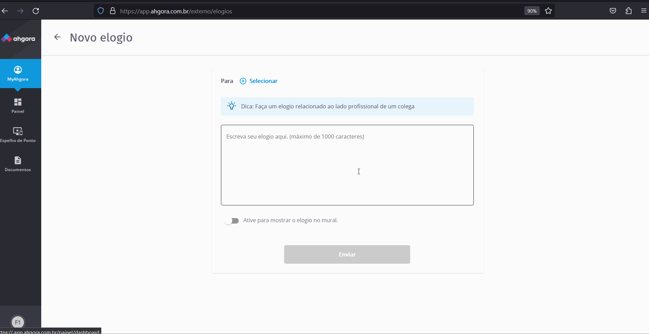Toggle showing the elogio on the mural
The height and width of the screenshot is (334, 649).
[232, 221]
